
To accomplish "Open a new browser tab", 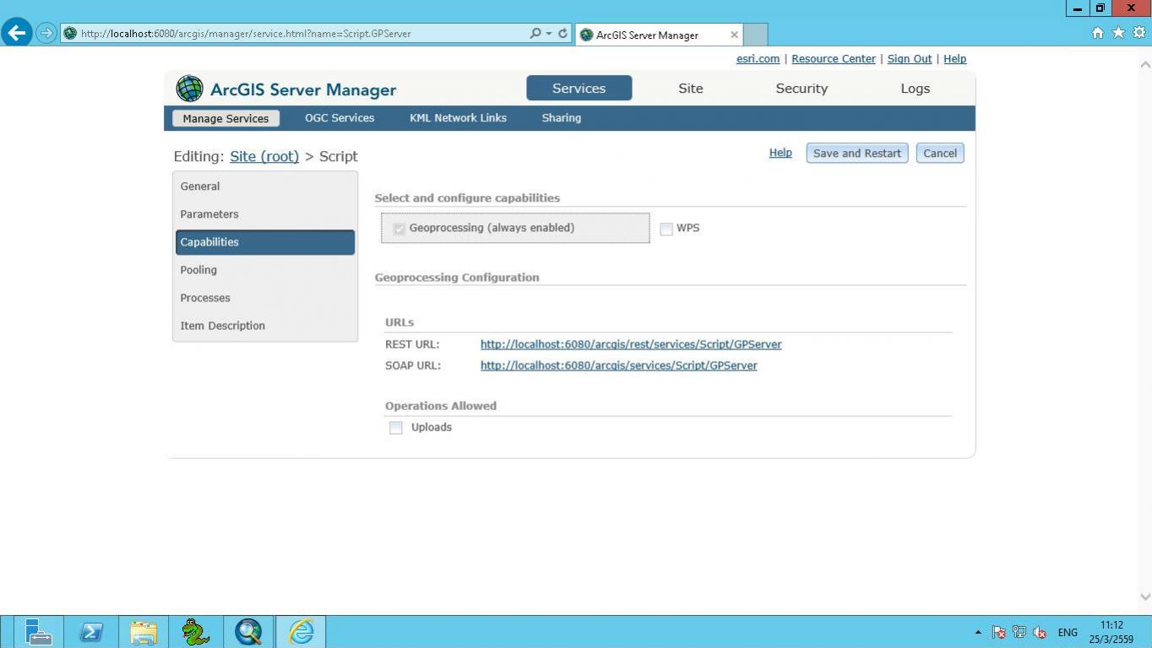I will pos(756,35).
